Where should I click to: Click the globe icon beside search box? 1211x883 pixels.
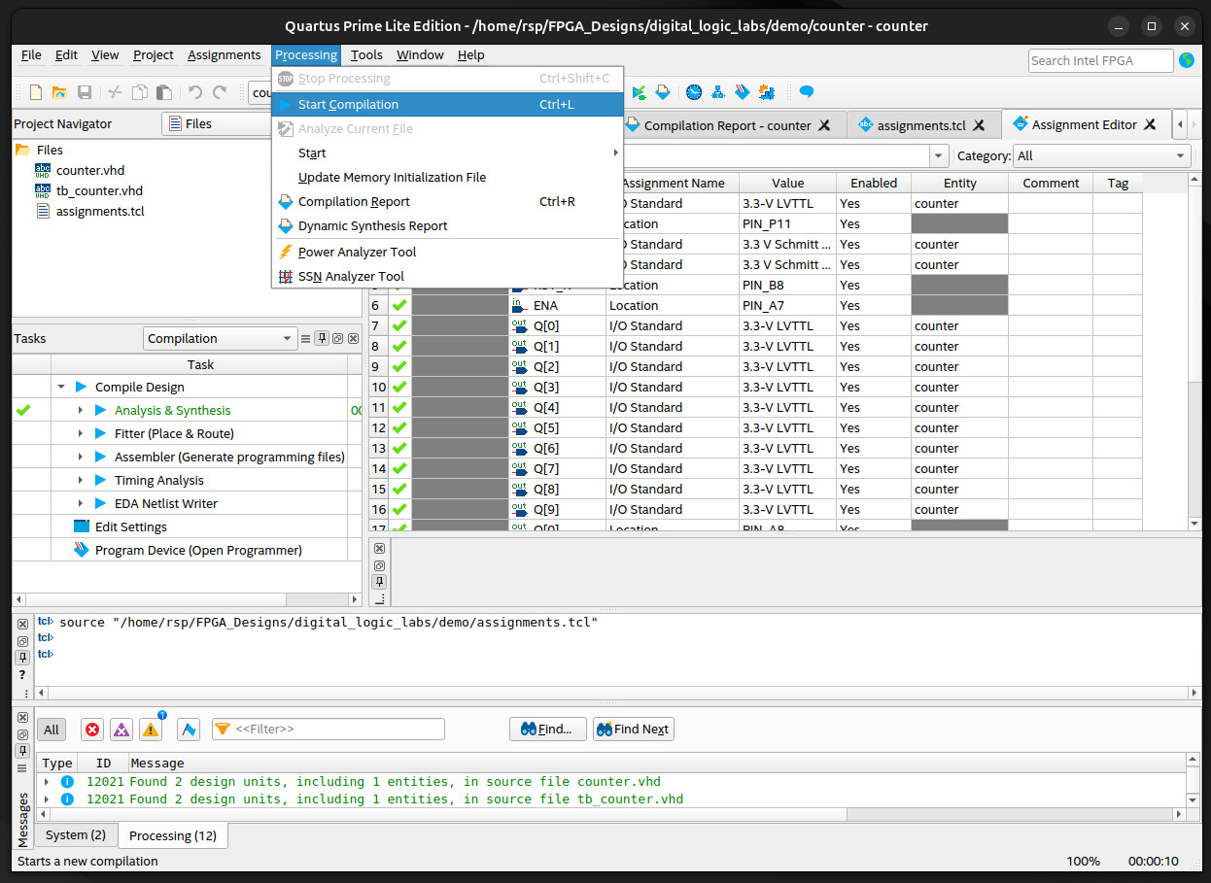pos(1187,60)
